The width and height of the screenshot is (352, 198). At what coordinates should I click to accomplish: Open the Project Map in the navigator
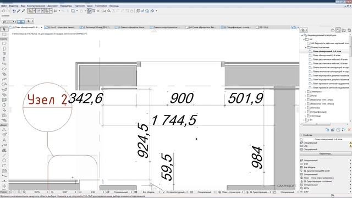click(333, 30)
